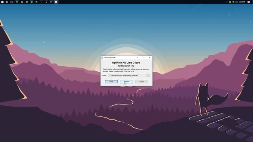Cancel the OptiFine installer
The width and height of the screenshot is (253, 142).
(142, 82)
